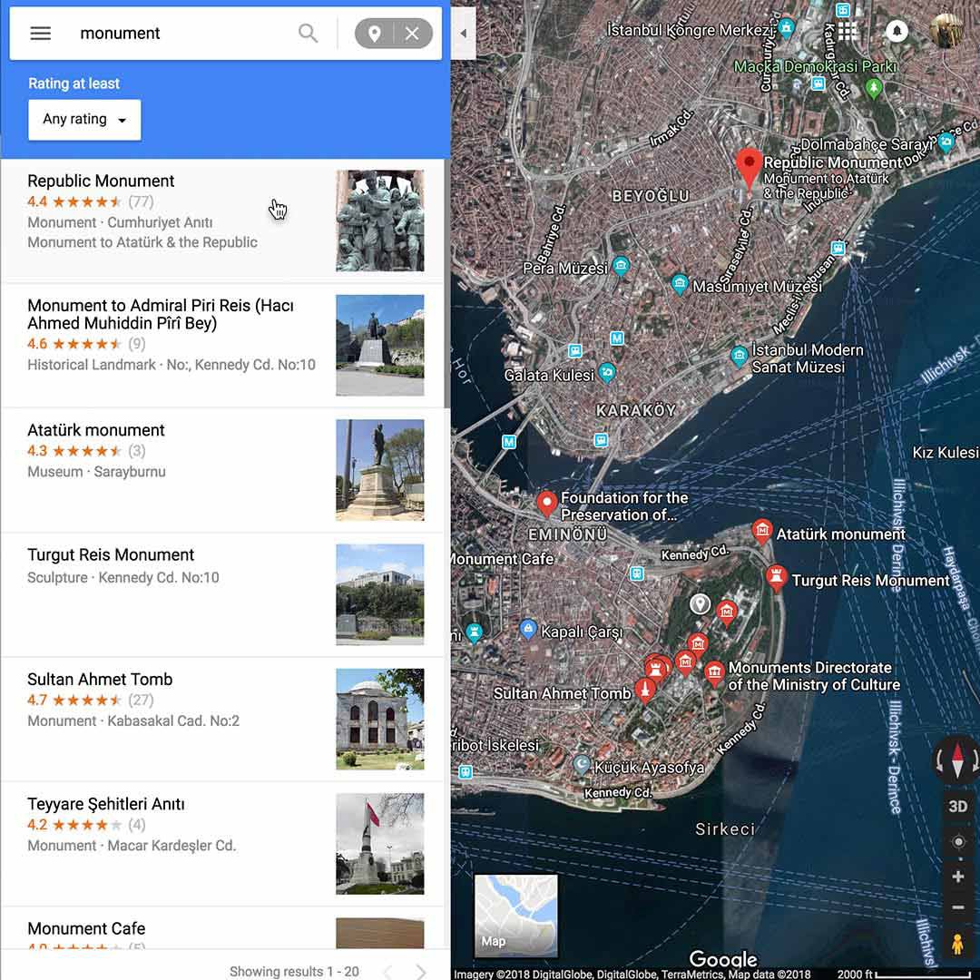The width and height of the screenshot is (980, 980).
Task: Switch to Map view using the layer thumbnail
Action: [516, 916]
